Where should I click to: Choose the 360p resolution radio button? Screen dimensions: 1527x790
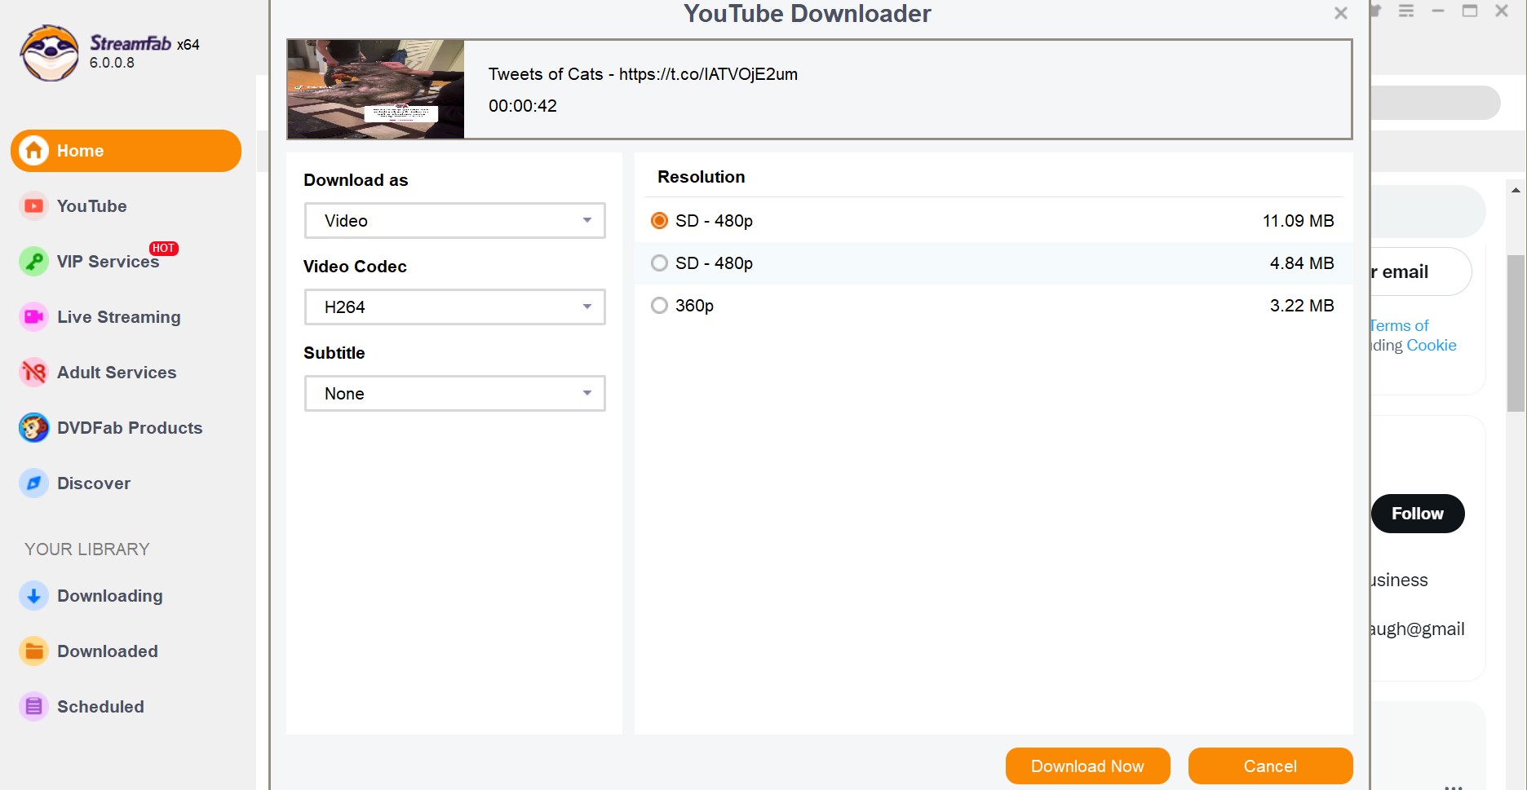click(659, 306)
